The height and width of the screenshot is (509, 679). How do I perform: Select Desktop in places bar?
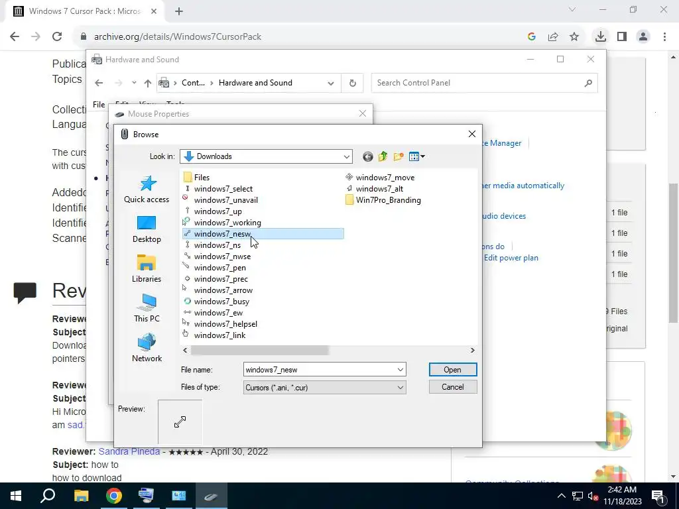(x=147, y=229)
